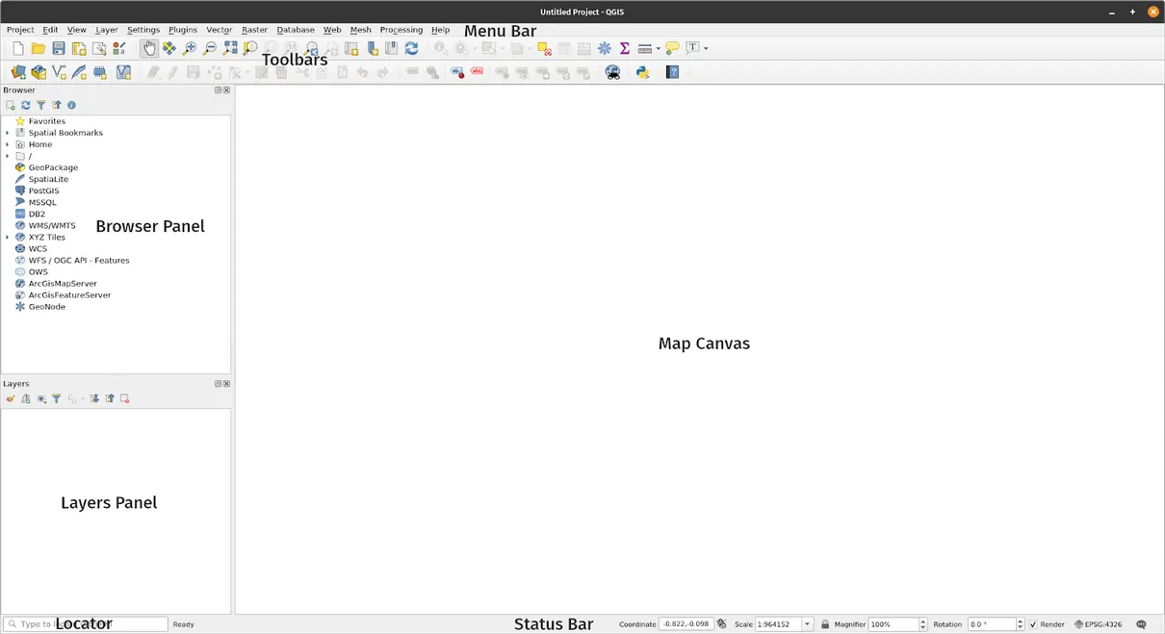Open the Processing menu
Image resolution: width=1165 pixels, height=634 pixels.
point(401,30)
